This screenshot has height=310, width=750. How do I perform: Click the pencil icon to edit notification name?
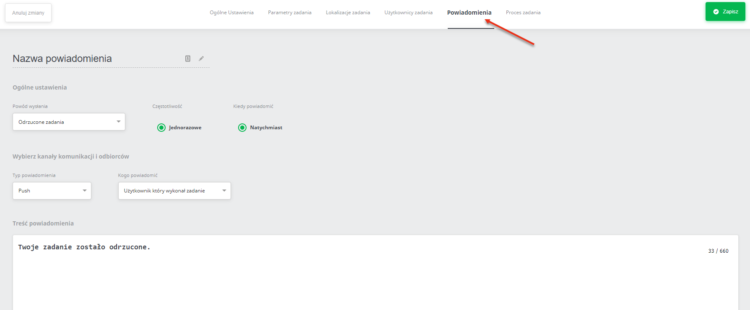pos(201,59)
